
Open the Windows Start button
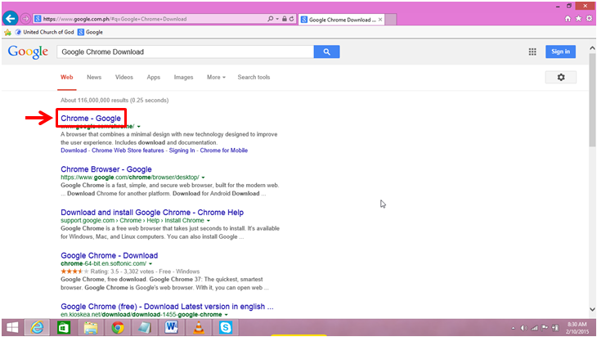pyautogui.click(x=12, y=327)
